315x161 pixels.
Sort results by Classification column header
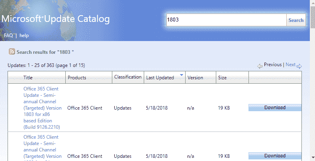point(128,77)
